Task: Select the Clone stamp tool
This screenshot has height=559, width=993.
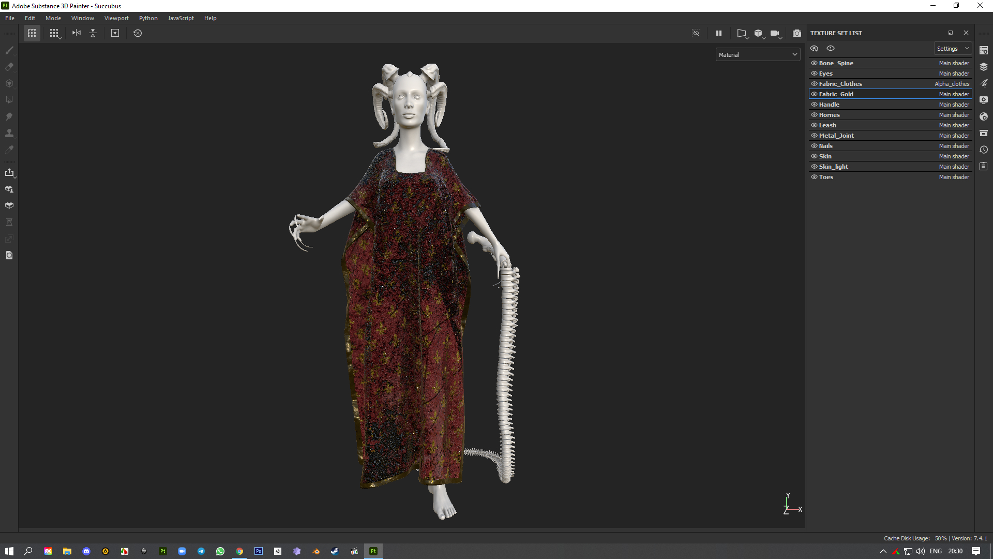Action: (9, 133)
